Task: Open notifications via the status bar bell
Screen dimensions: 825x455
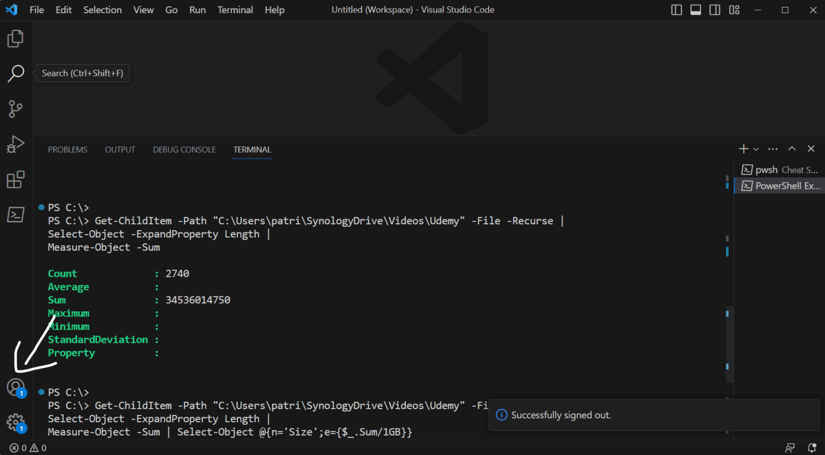Action: coord(812,448)
